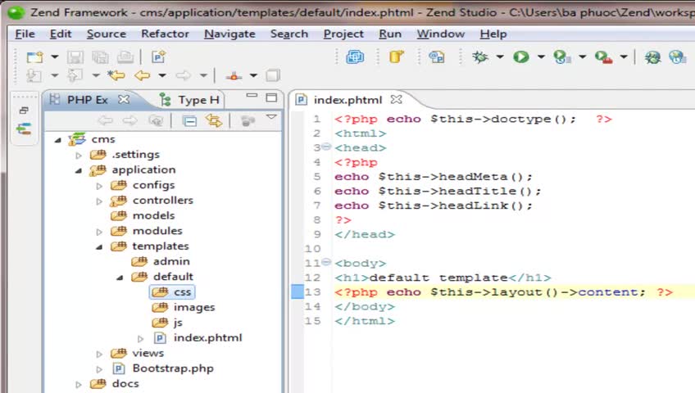
Task: Click the green arrows icon in left trim bar
Action: (24, 129)
